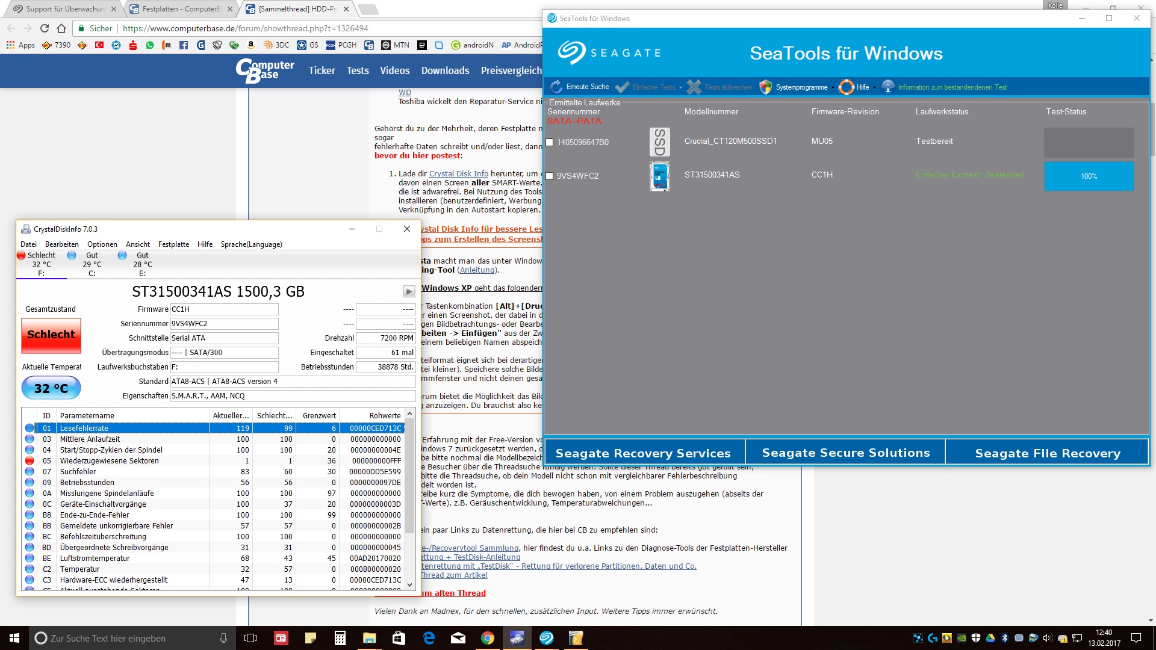Image resolution: width=1156 pixels, height=650 pixels.
Task: Check the 9VS4WFC2 drive checkbox
Action: 549,176
